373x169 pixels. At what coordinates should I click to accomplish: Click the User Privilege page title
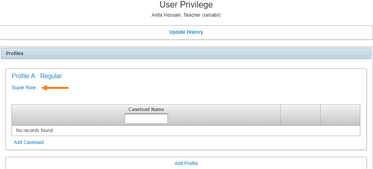point(186,4)
